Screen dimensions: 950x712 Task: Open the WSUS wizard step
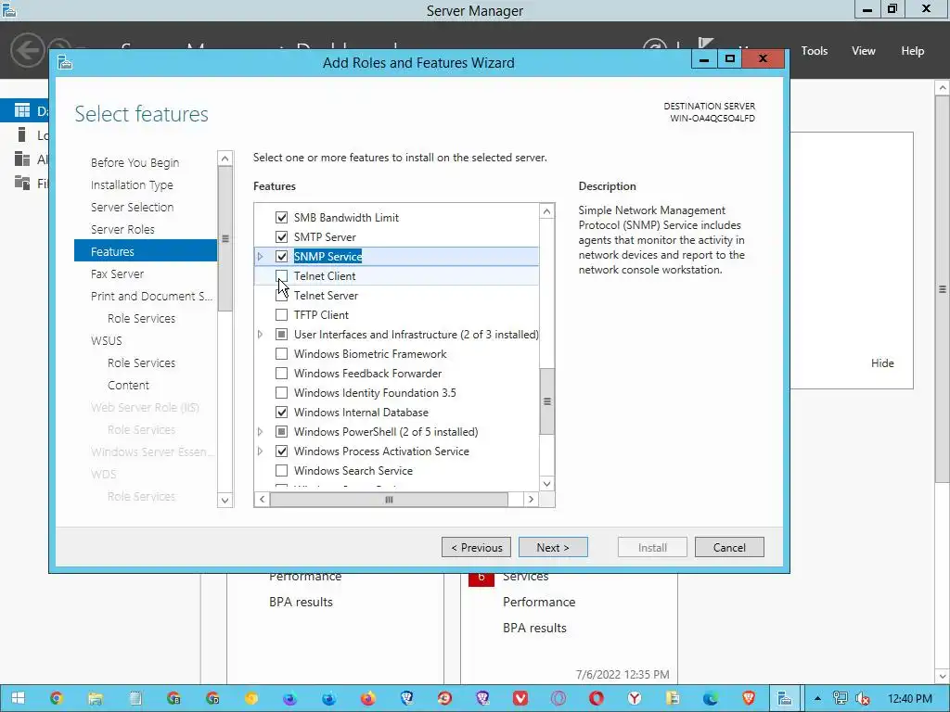pyautogui.click(x=107, y=341)
